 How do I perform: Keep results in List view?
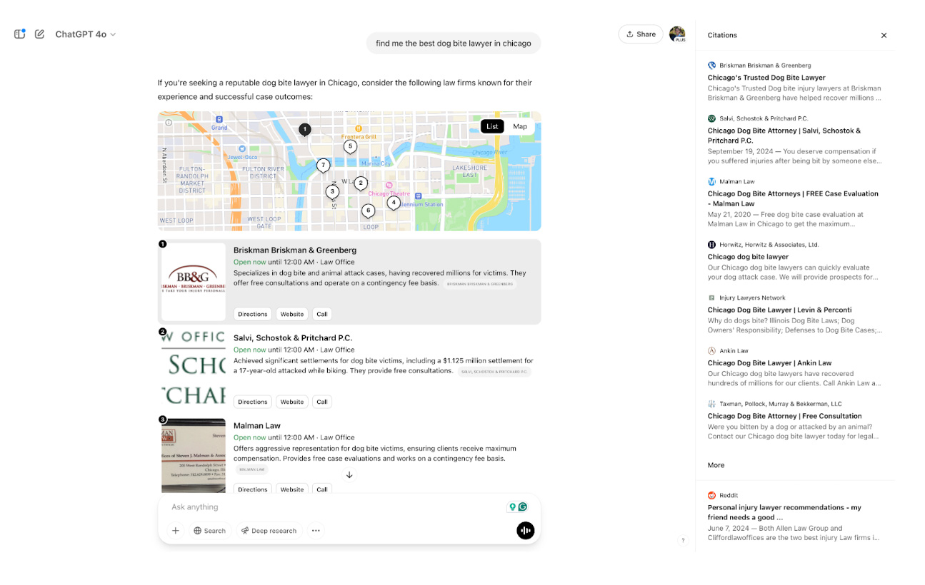point(491,126)
